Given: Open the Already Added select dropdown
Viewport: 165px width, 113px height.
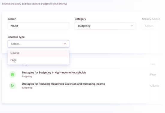Looking at the screenshot, I should tap(153, 26).
